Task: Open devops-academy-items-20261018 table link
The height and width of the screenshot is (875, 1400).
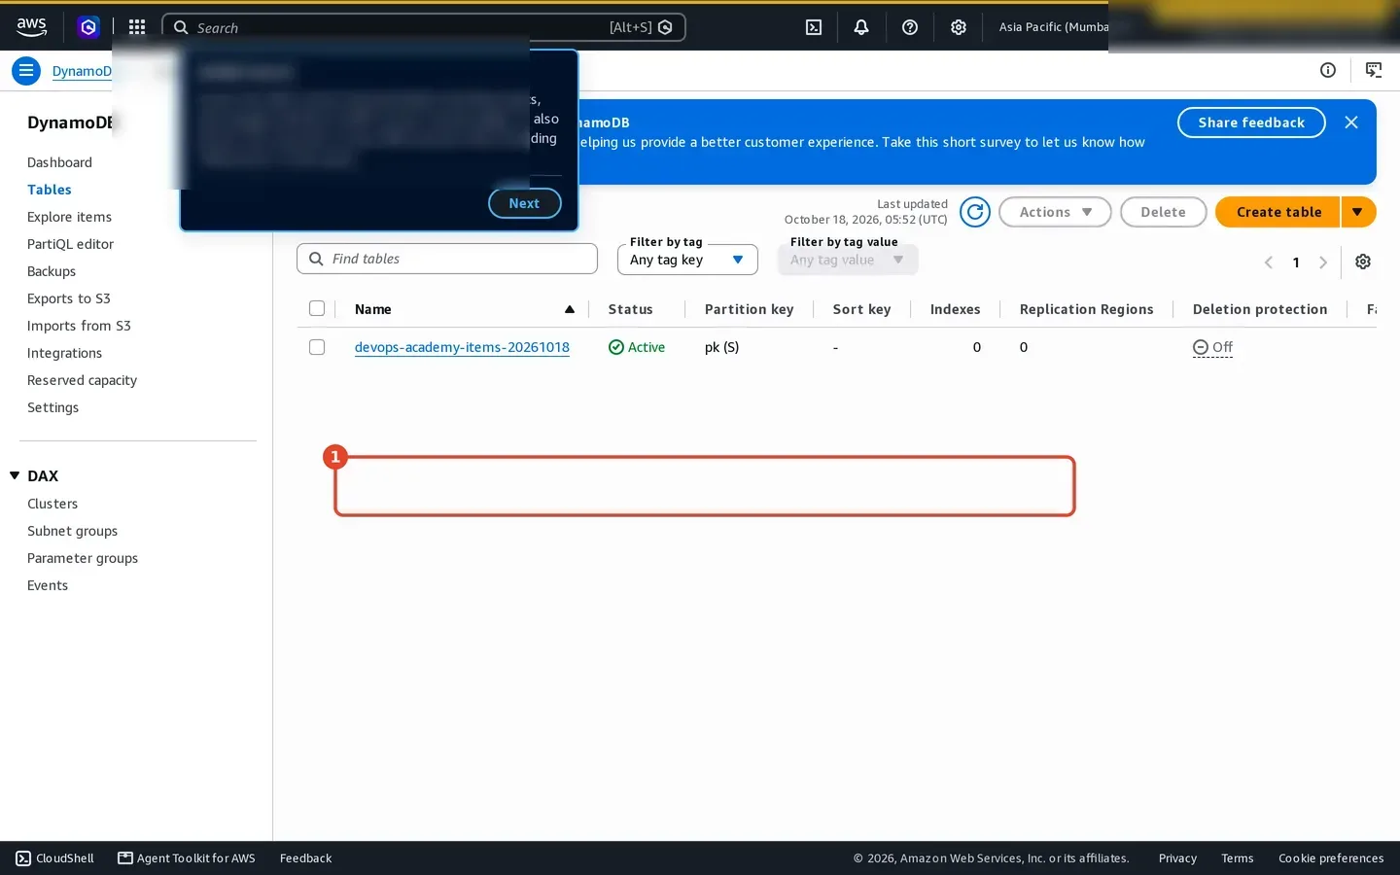Action: pos(462,347)
